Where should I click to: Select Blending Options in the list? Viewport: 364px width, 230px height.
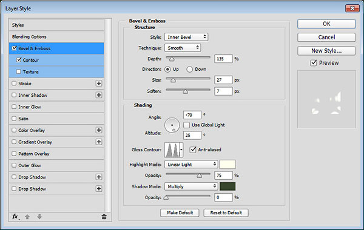(56, 36)
